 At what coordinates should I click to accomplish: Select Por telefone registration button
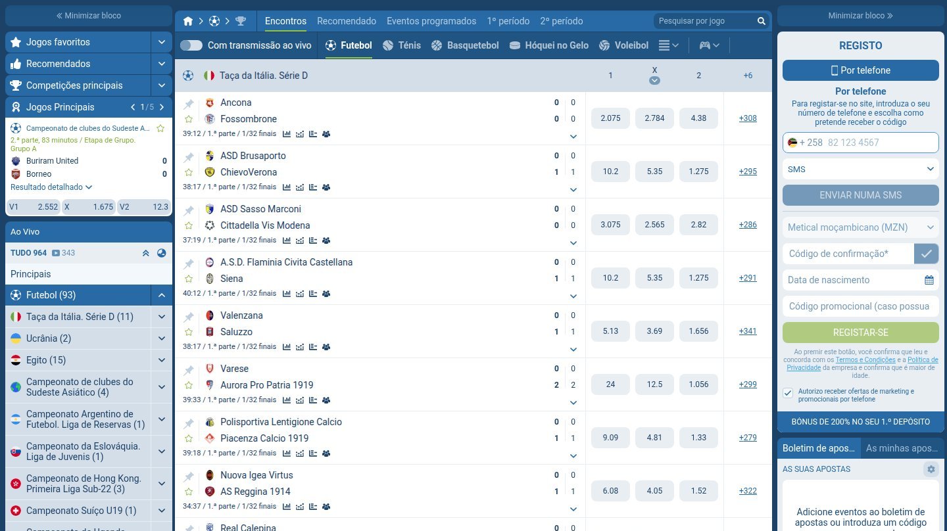point(861,70)
